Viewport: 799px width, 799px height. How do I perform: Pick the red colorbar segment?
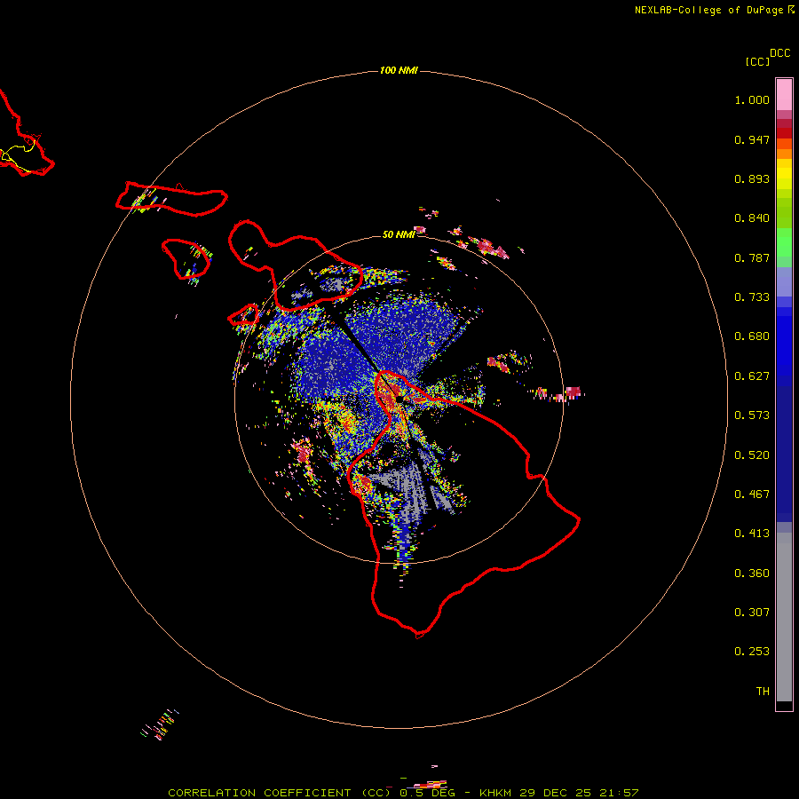784,133
